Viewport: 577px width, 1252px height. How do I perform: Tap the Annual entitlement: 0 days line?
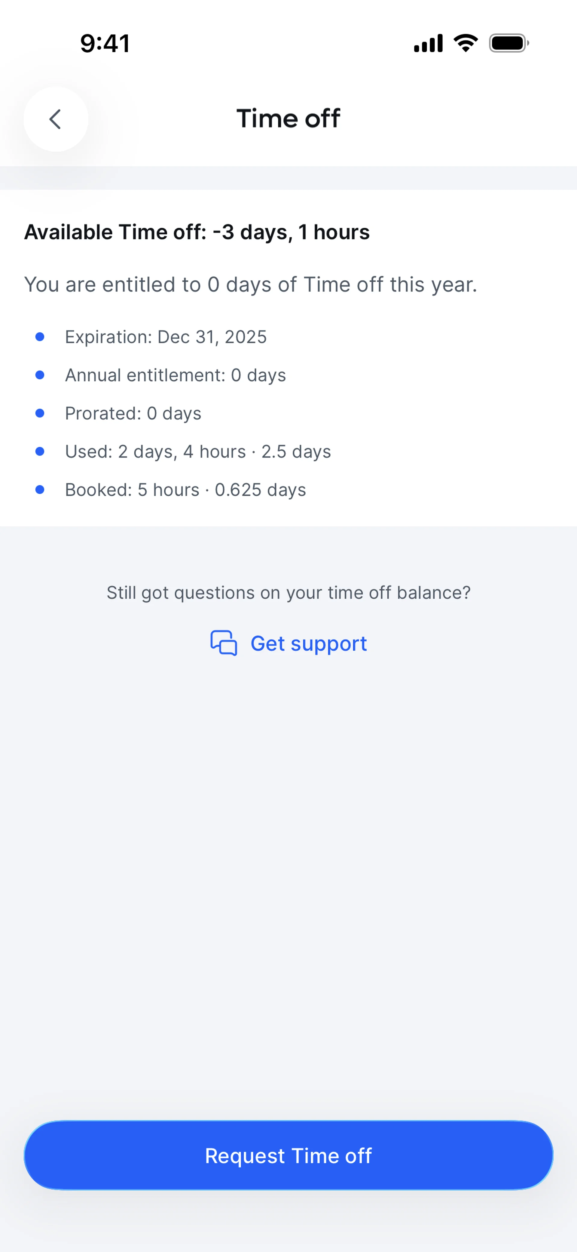pos(175,375)
